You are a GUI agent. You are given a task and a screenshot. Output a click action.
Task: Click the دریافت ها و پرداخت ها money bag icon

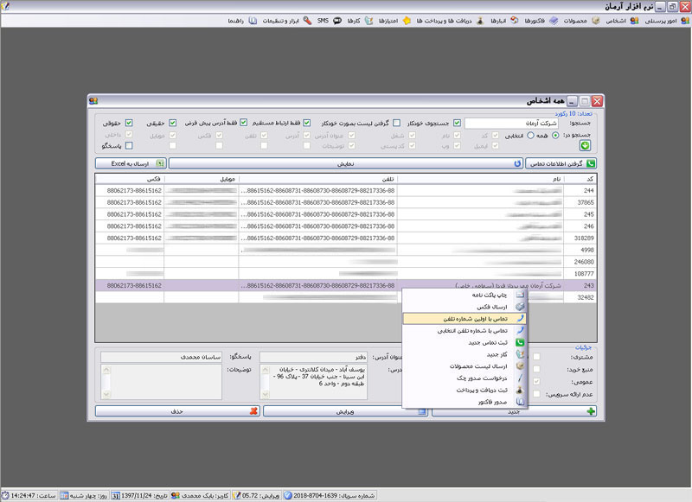(480, 21)
